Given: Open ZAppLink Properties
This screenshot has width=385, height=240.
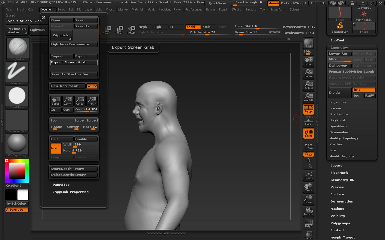Looking at the screenshot, I should [71, 192].
